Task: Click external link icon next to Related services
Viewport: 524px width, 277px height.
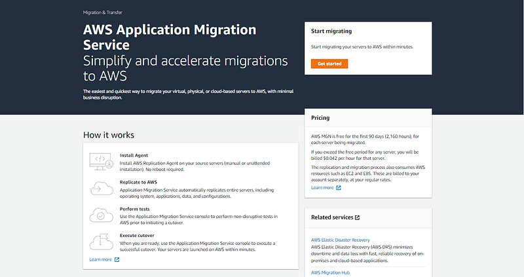Action: click(x=357, y=217)
